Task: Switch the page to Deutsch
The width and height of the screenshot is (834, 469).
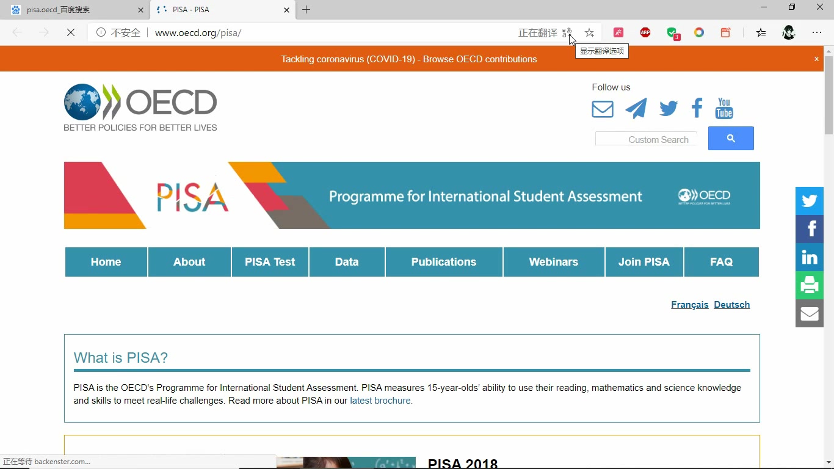Action: pos(732,305)
